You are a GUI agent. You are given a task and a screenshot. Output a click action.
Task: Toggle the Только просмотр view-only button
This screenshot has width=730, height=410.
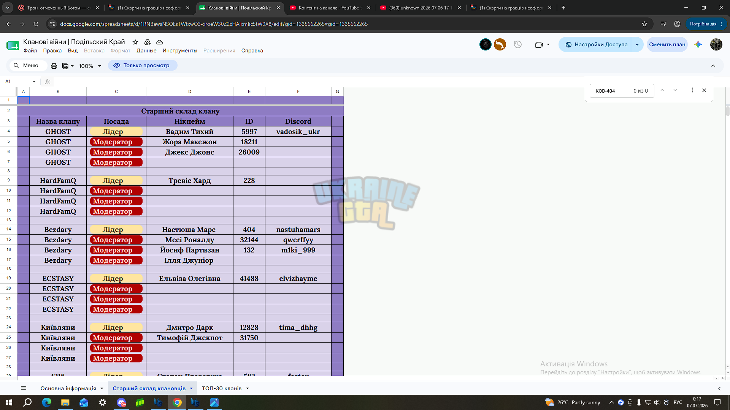(143, 65)
